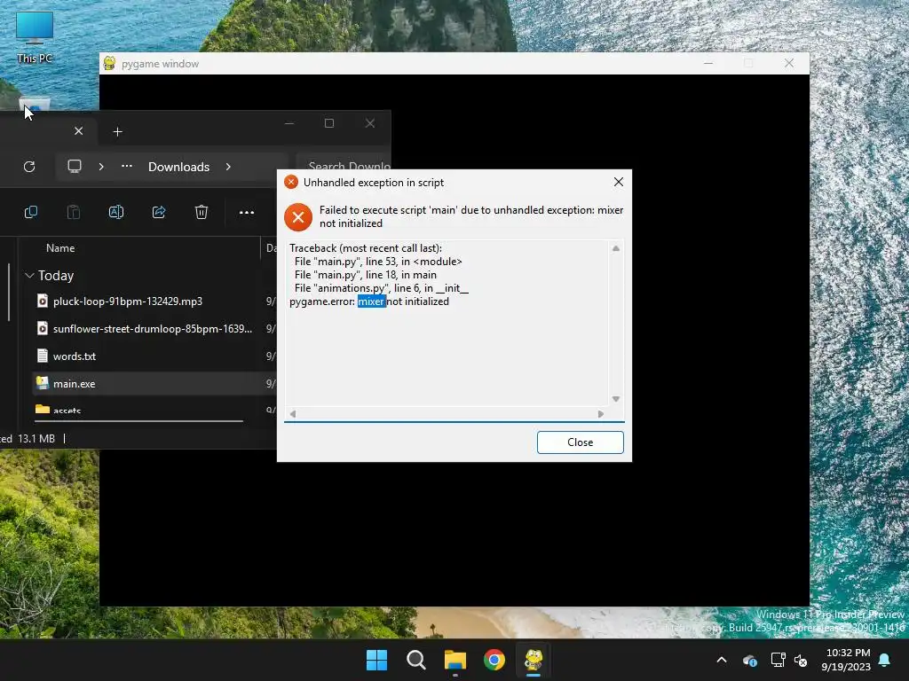Open File Explorer from the taskbar
This screenshot has height=681, width=909.
[x=455, y=660]
